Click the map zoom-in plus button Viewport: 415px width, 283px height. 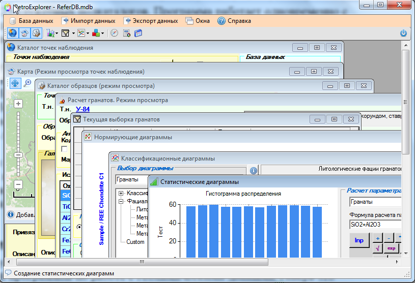[x=18, y=104]
